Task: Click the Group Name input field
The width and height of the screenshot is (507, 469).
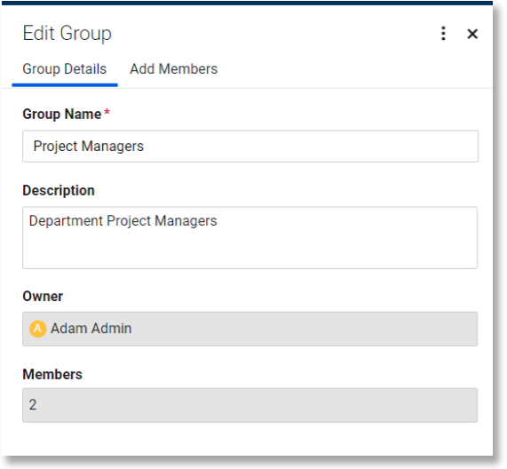Action: point(250,147)
